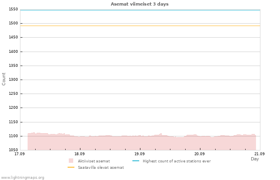Click the chart title Asemat viimeiset 3 days
The width and height of the screenshot is (280, 180).
pyautogui.click(x=140, y=4)
